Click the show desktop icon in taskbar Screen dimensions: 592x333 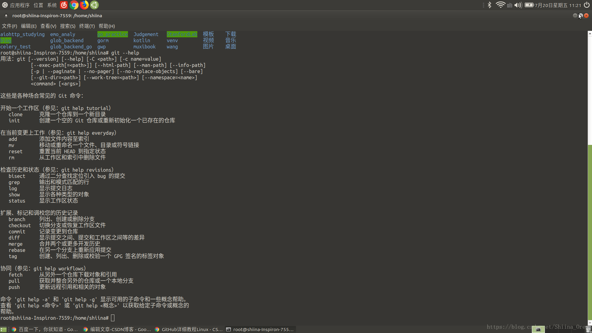coord(3,329)
